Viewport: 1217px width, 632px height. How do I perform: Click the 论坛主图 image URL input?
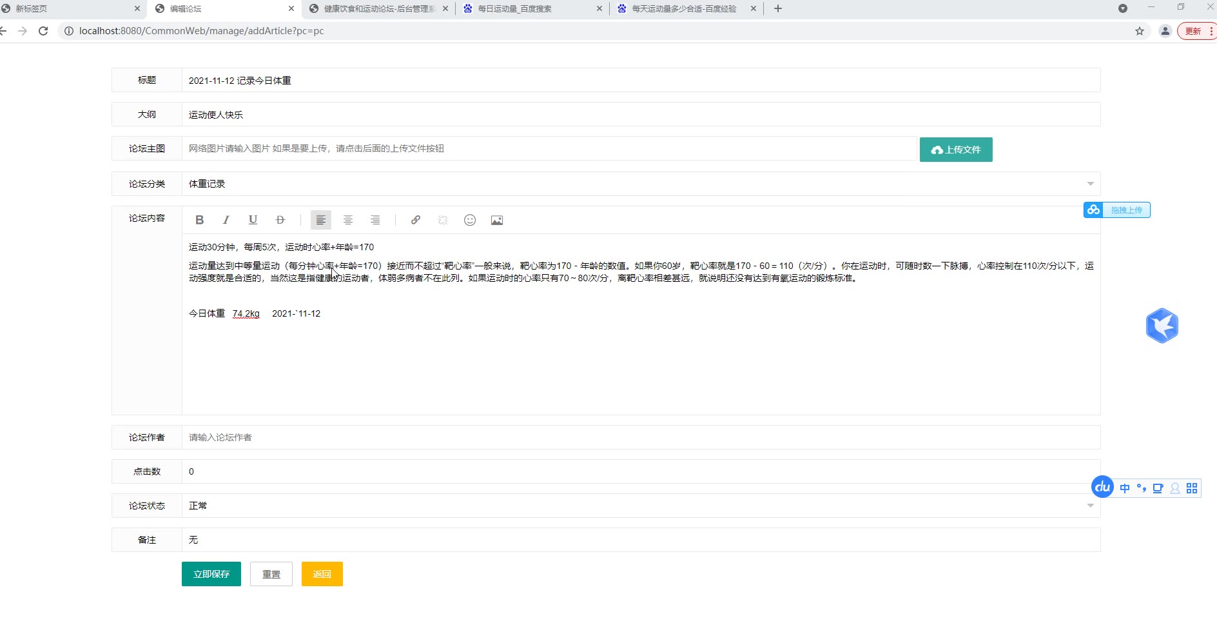click(549, 148)
